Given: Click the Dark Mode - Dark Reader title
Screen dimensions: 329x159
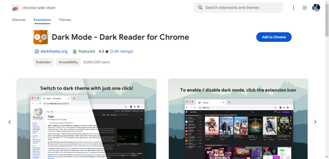Looking at the screenshot, I should pyautogui.click(x=120, y=37).
